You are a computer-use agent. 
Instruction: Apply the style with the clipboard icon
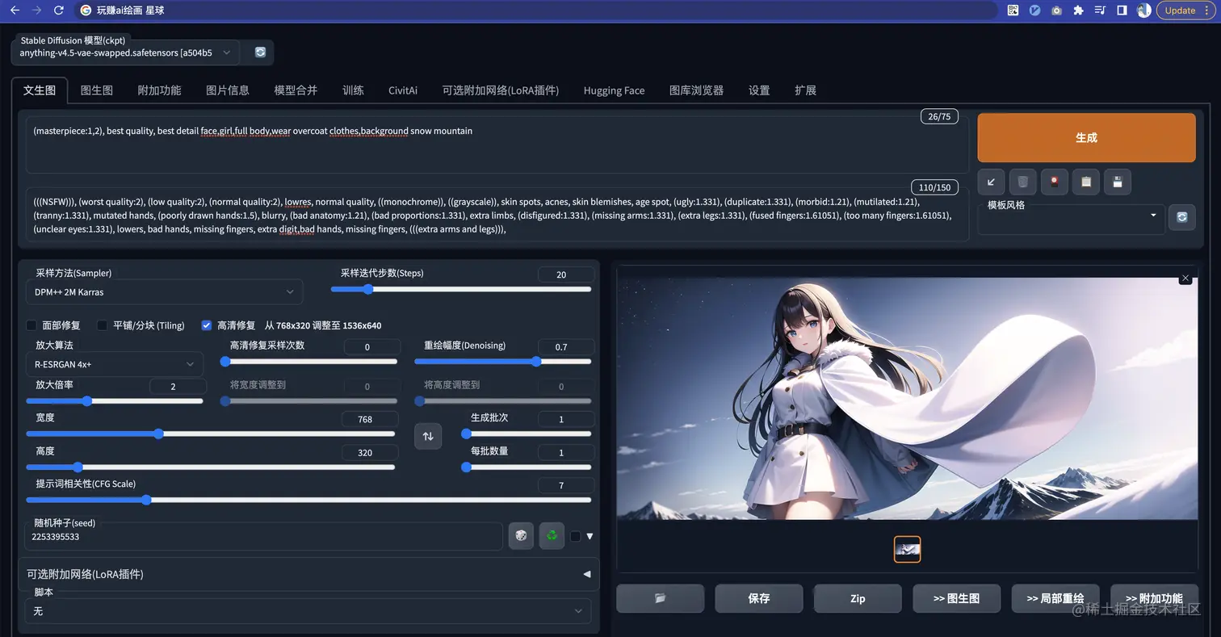(x=1086, y=182)
